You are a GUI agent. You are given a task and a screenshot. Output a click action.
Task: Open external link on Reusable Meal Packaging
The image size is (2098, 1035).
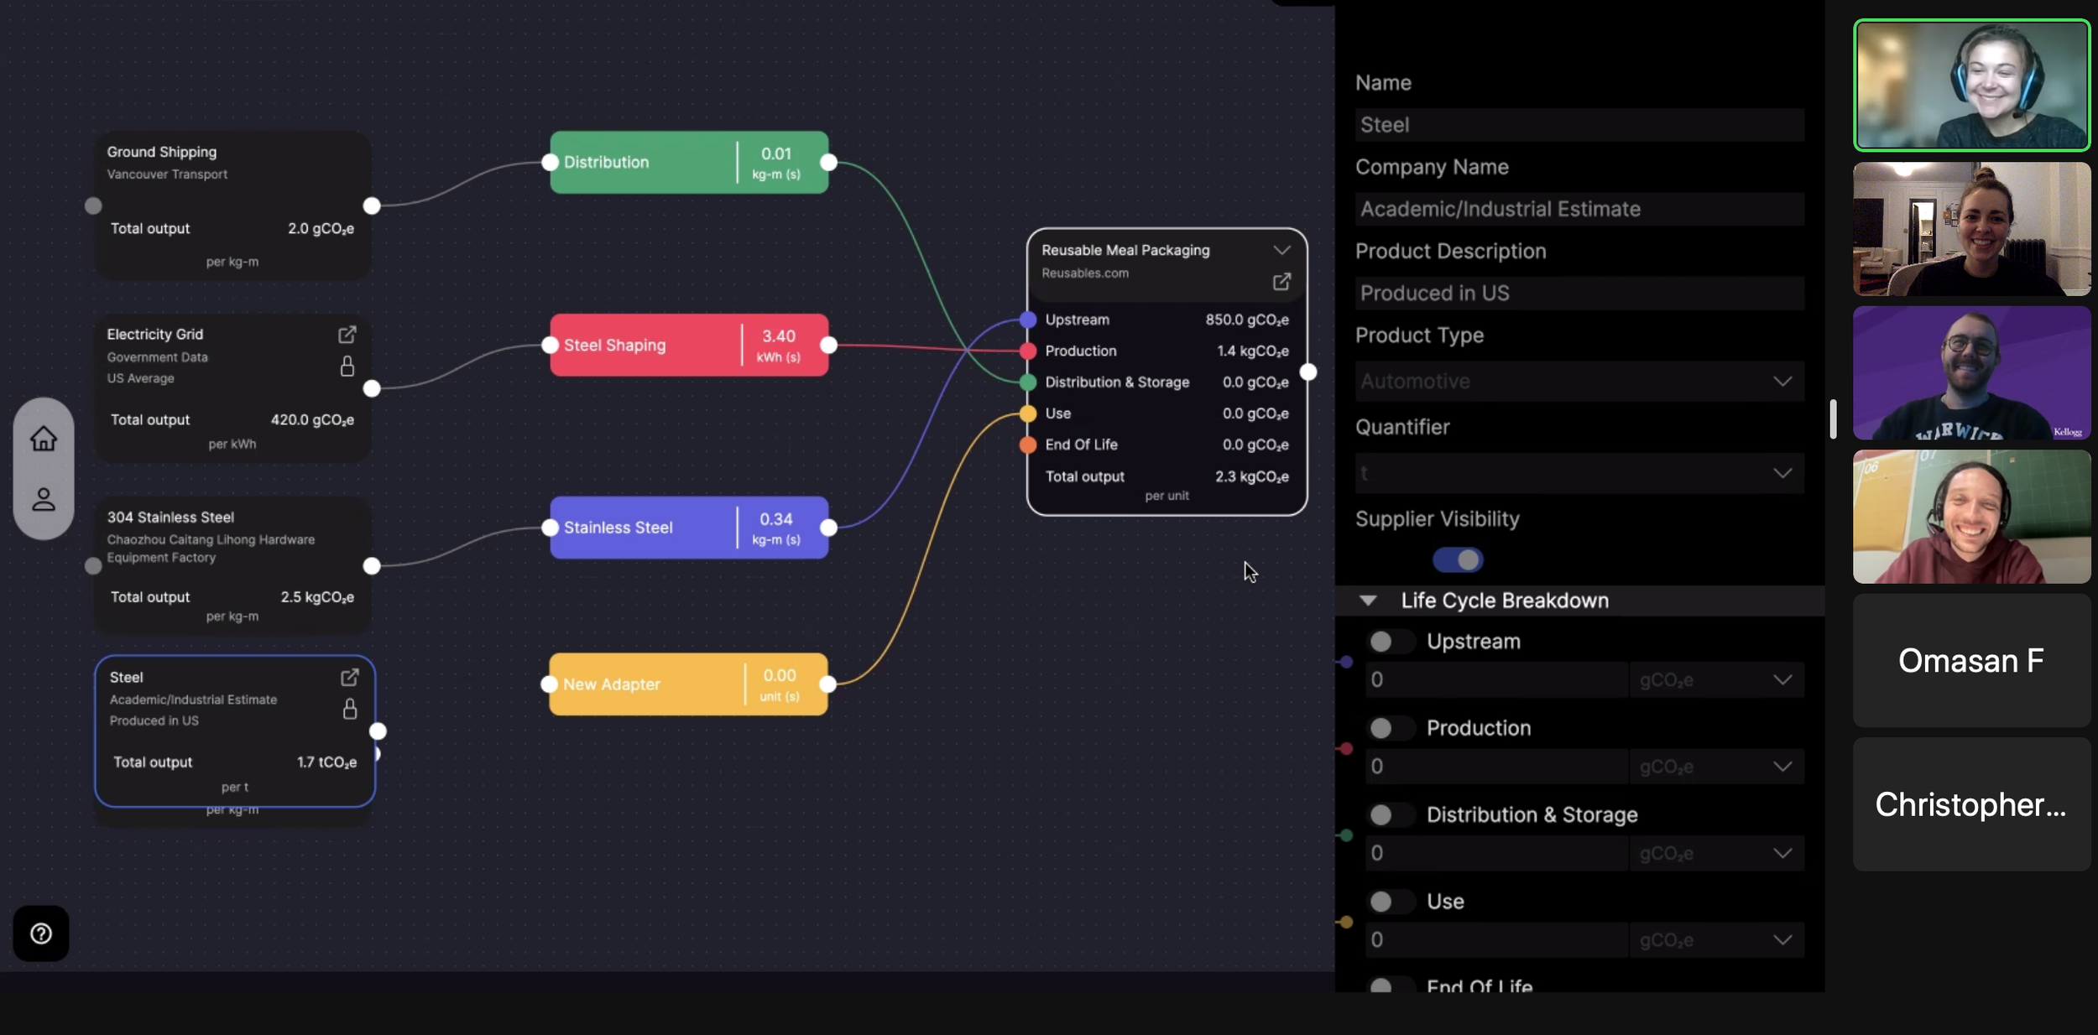pos(1281,282)
